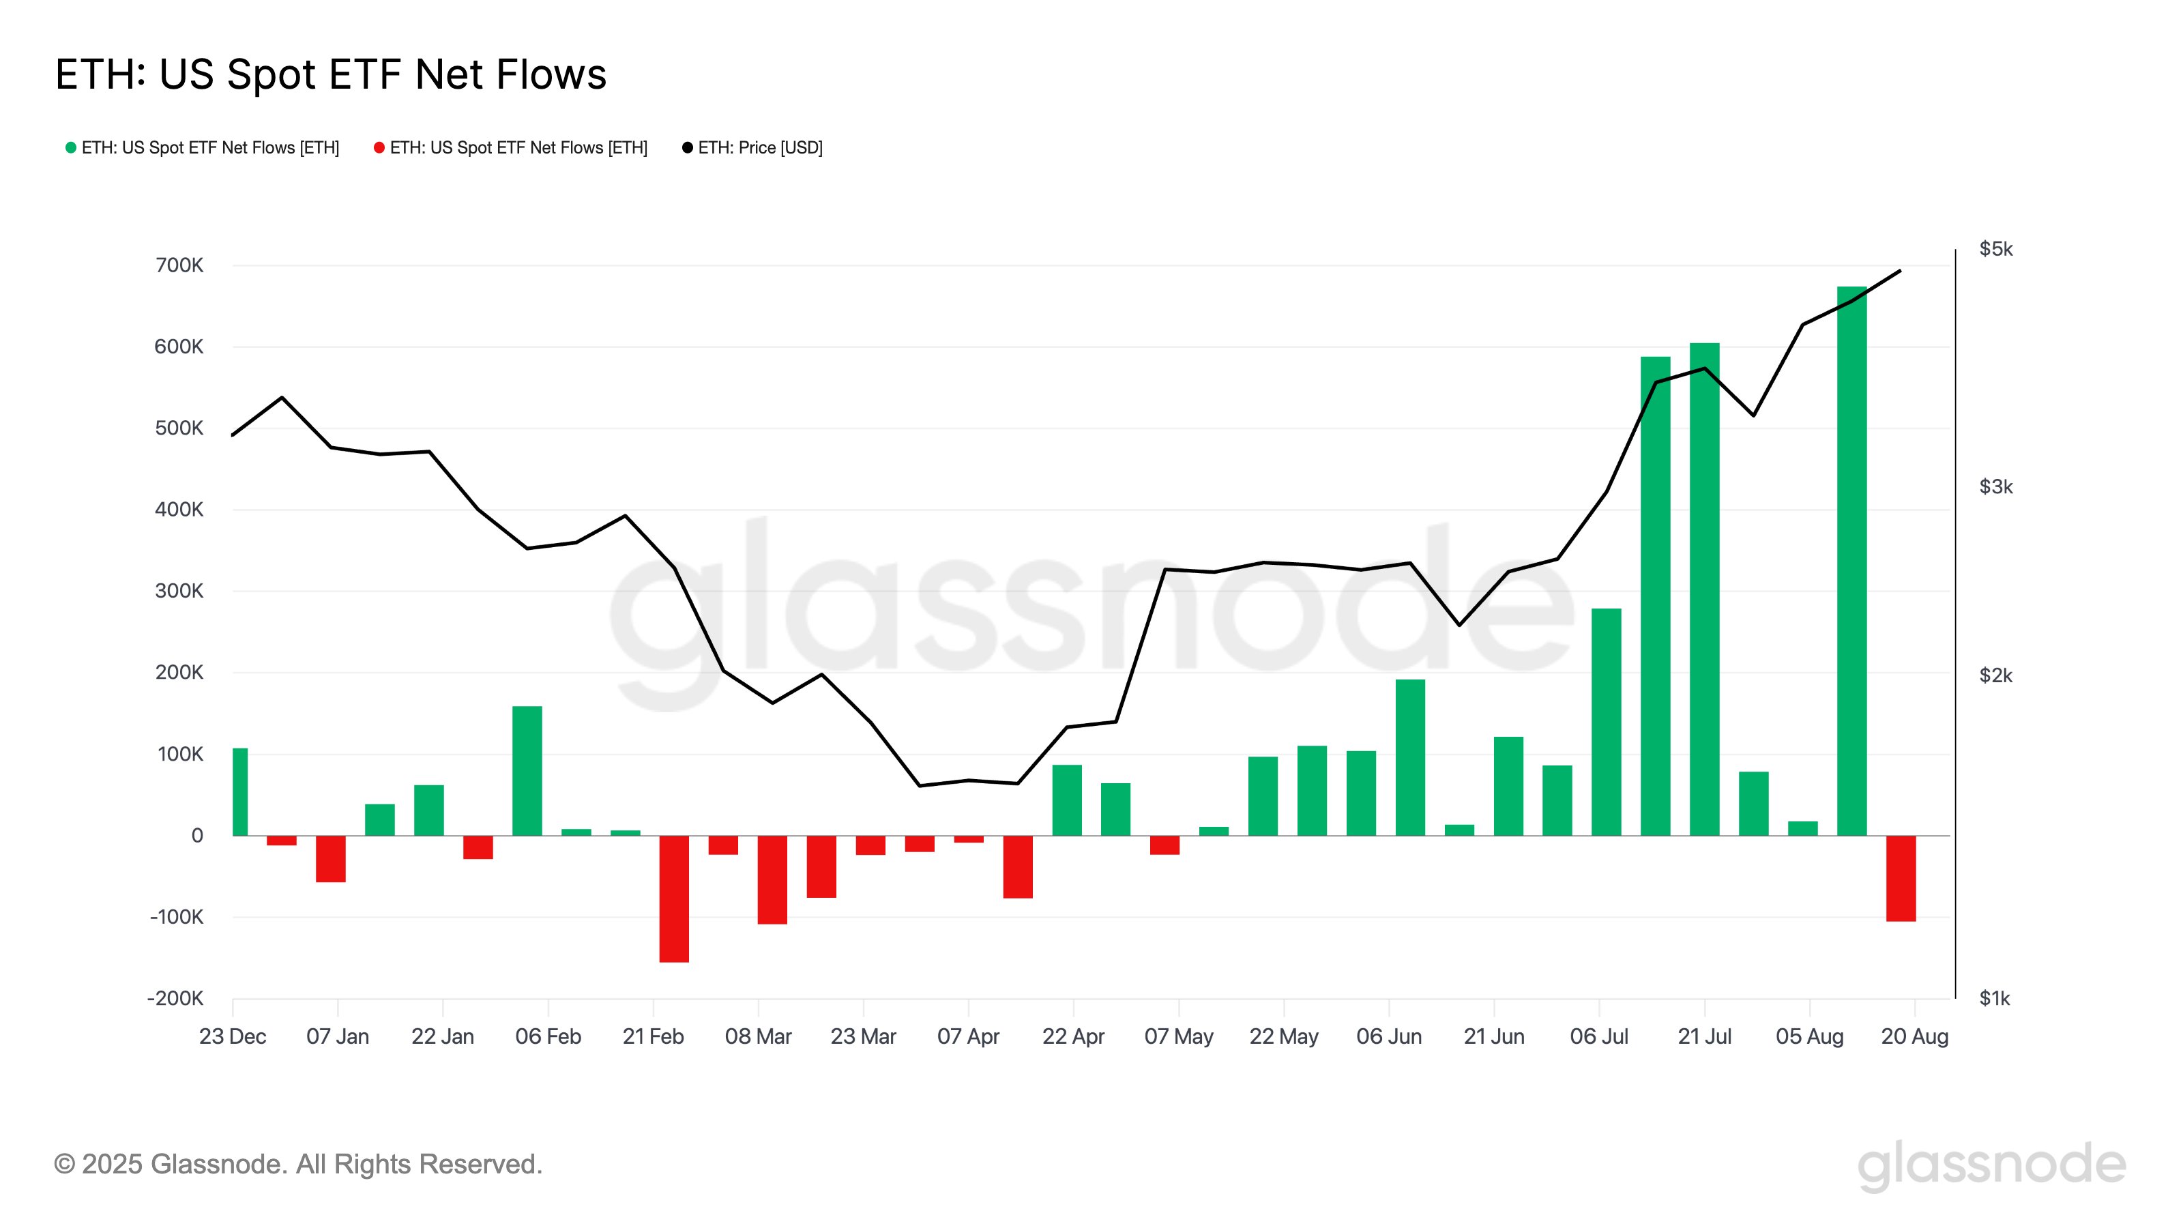Click the large red bar after 21 Feb
Image resolution: width=2183 pixels, height=1228 pixels.
674,898
